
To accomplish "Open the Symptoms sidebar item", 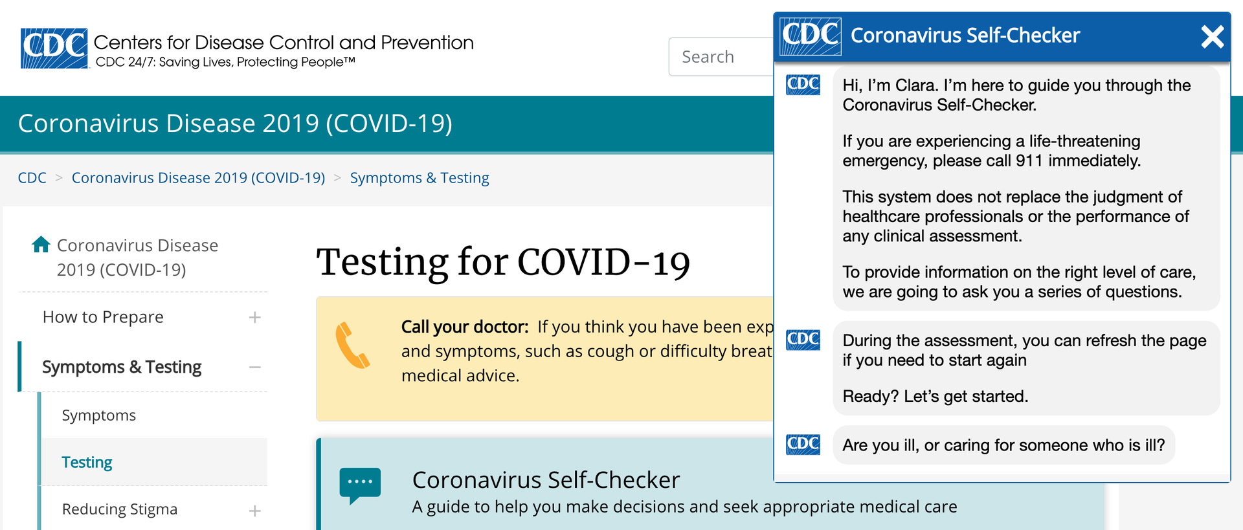I will pos(99,415).
